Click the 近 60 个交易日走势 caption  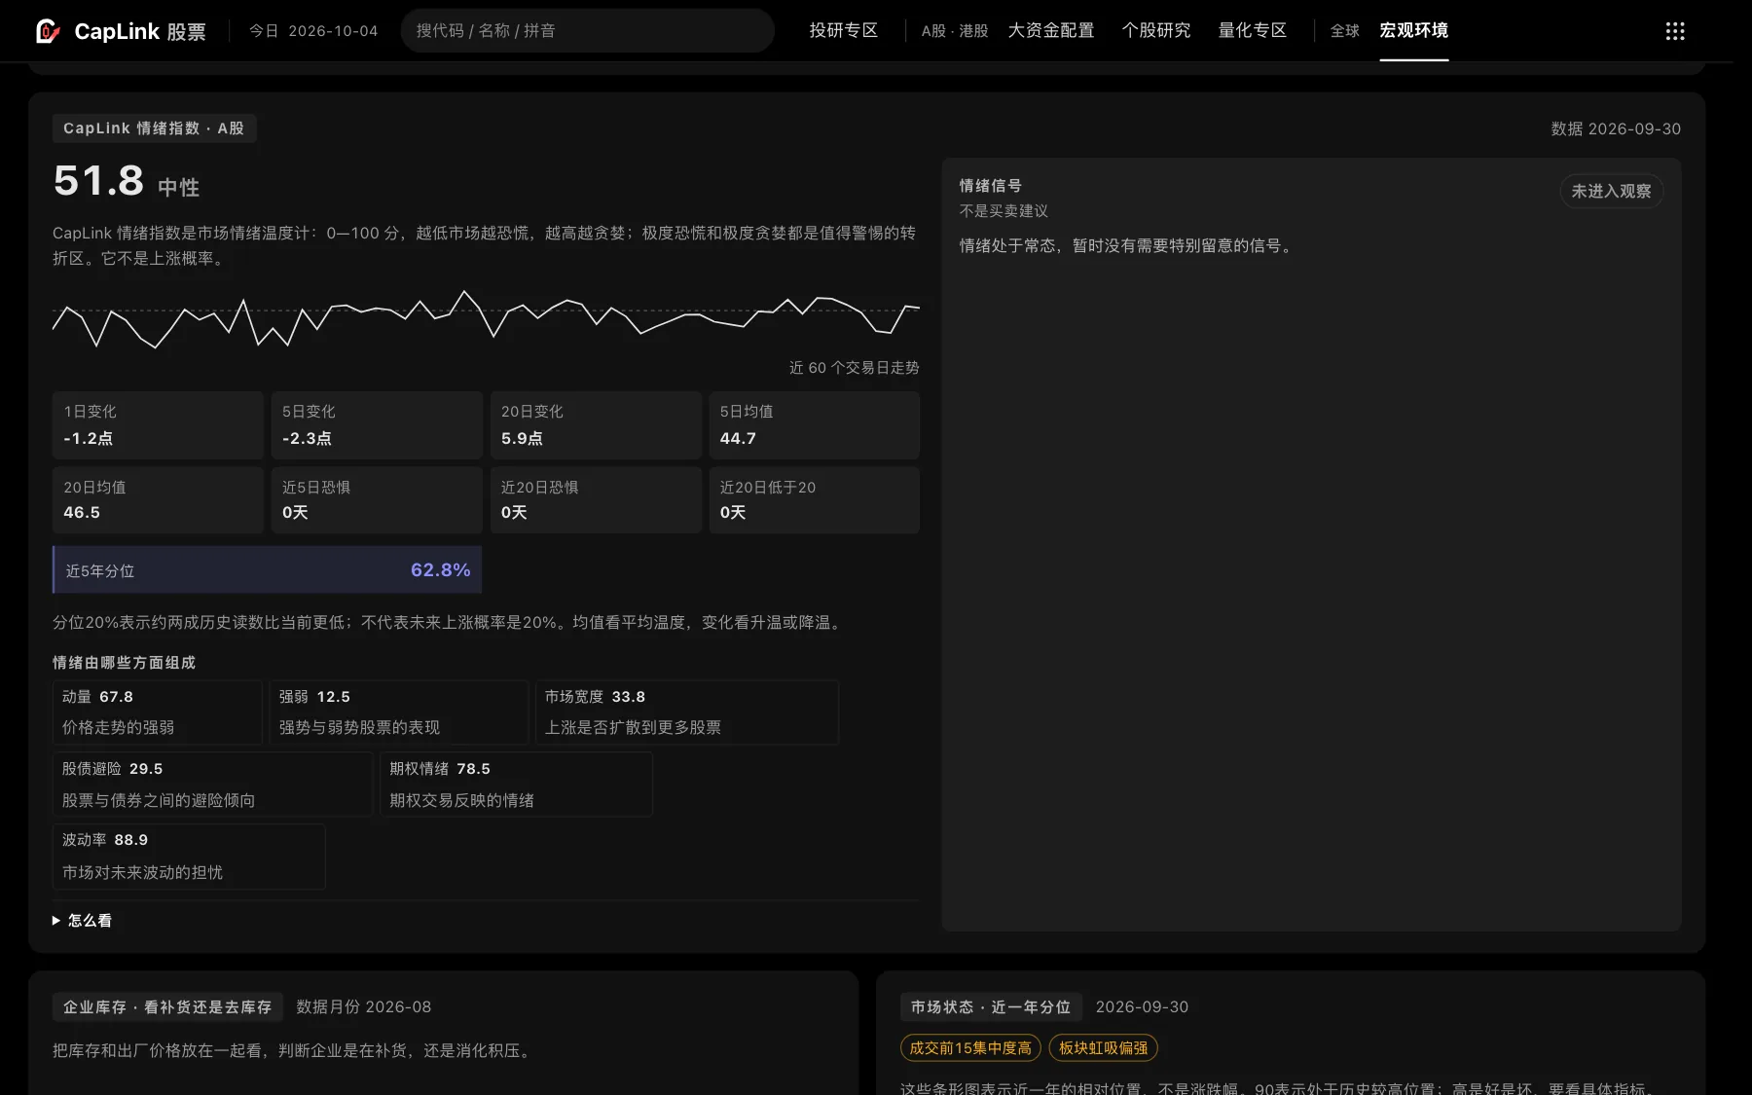click(x=854, y=368)
